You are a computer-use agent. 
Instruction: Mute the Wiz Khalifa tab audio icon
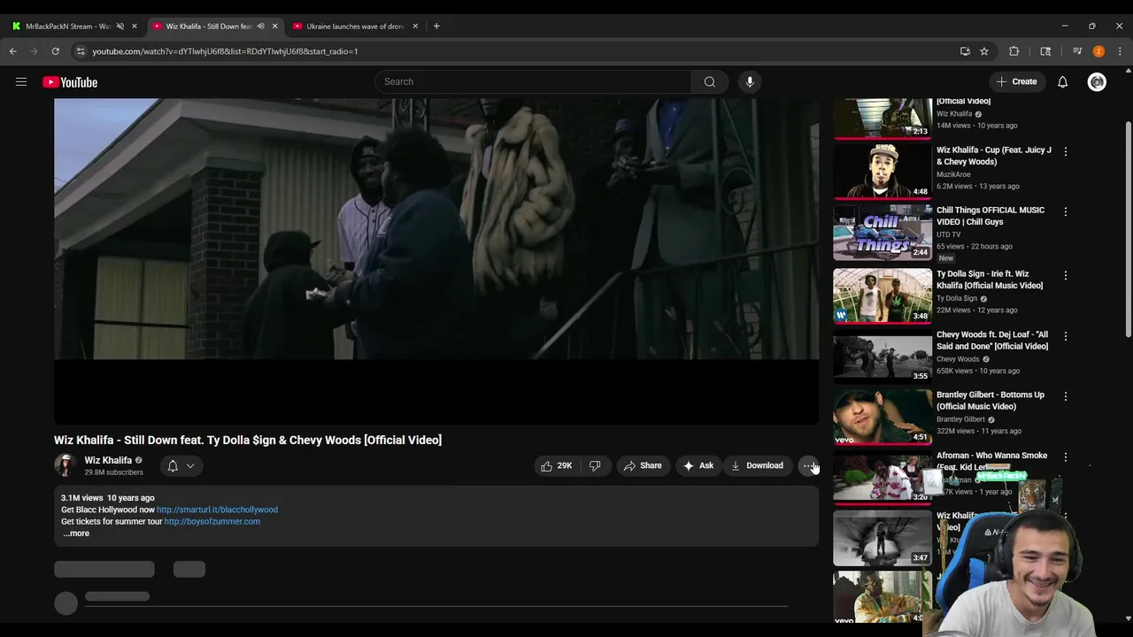[x=260, y=27]
